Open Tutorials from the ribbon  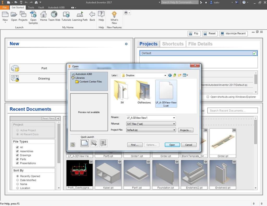coord(66,15)
